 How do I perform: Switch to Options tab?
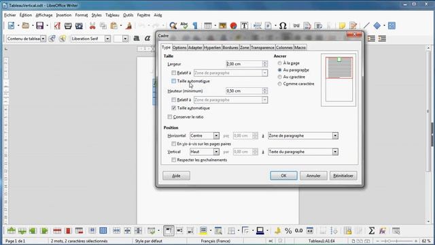179,48
